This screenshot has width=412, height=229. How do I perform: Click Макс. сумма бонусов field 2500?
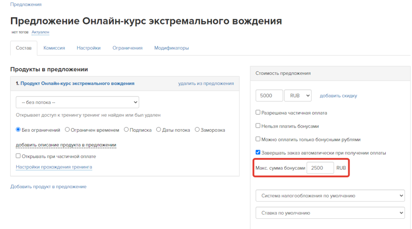click(x=320, y=168)
